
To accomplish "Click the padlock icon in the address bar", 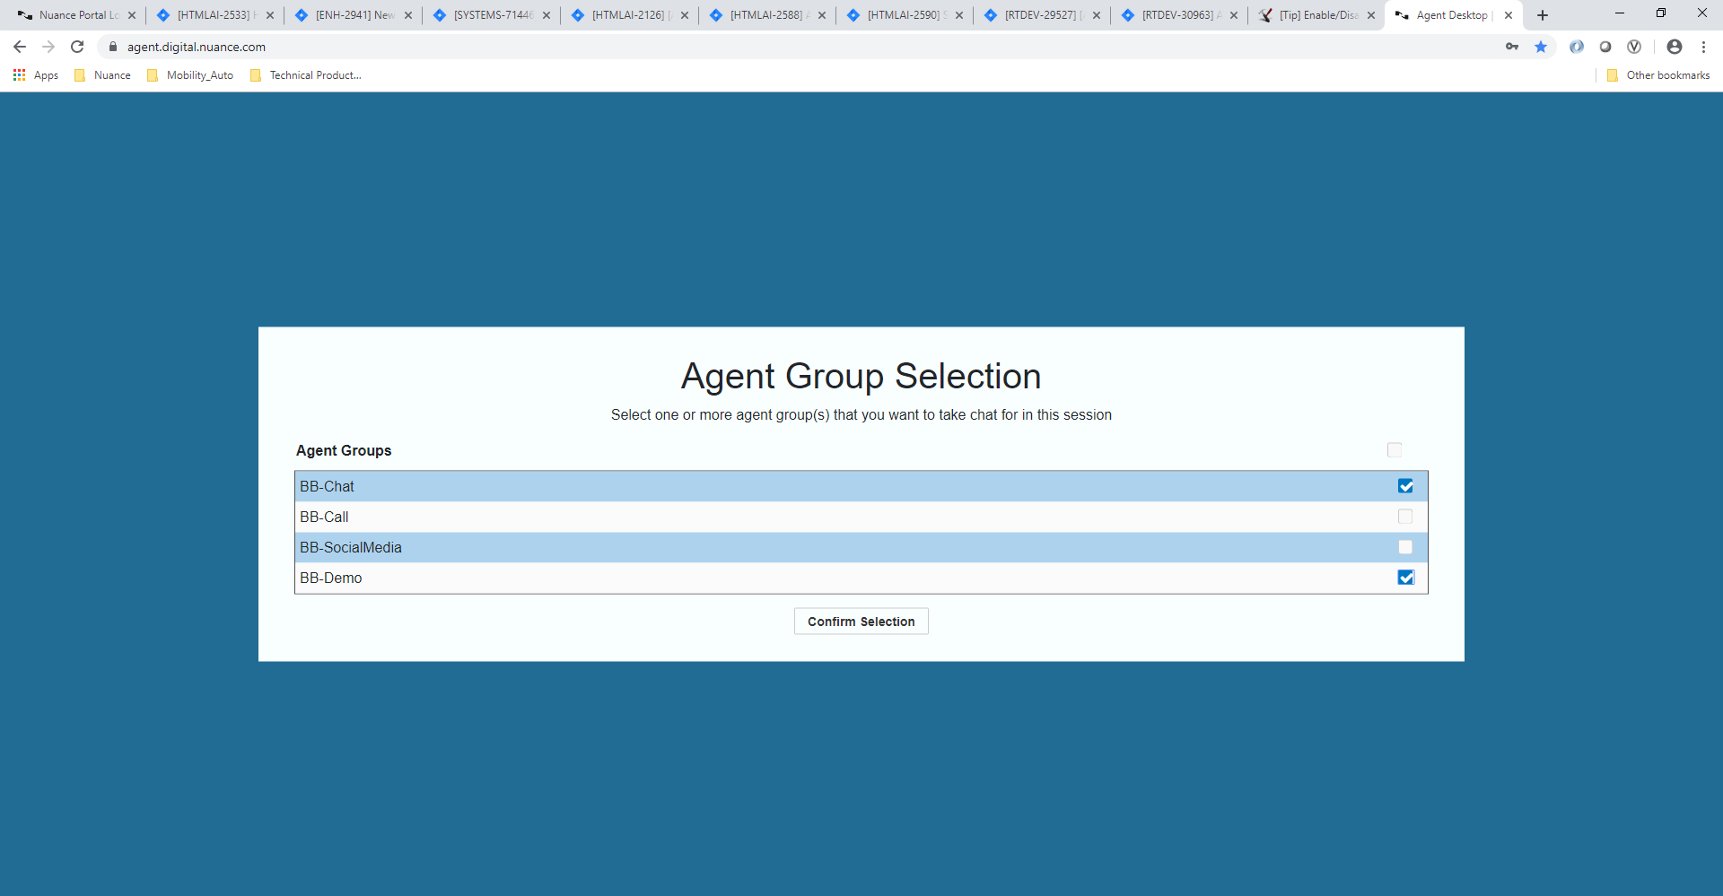I will point(113,46).
